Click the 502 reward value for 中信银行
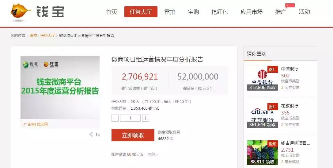The height and width of the screenshot is (168, 333). point(286,76)
